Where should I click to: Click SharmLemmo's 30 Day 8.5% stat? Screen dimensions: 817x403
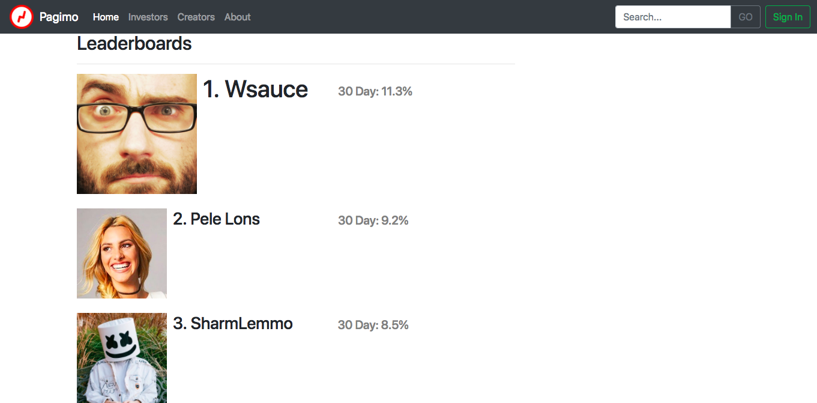373,325
